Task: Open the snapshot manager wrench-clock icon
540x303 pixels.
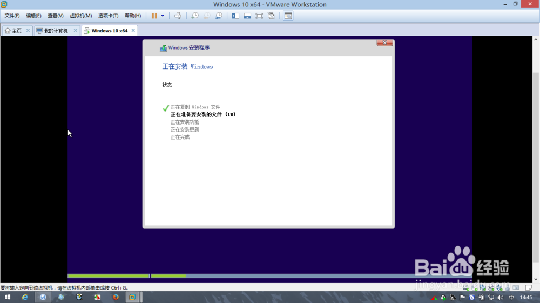Action: (x=219, y=16)
